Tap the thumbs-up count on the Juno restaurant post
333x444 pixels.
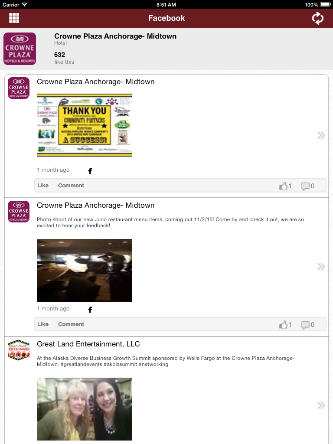click(x=285, y=324)
